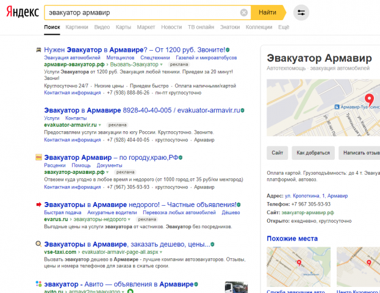380x293 pixels.
Task: Open result 'Эвакуаторы в Армавире, заказать дешево, цены'
Action: 127,244
